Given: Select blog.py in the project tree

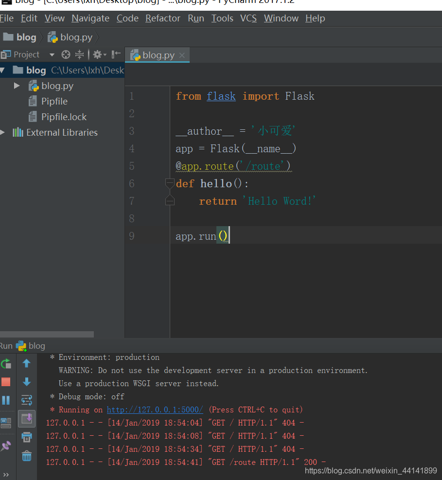Looking at the screenshot, I should click(x=57, y=86).
